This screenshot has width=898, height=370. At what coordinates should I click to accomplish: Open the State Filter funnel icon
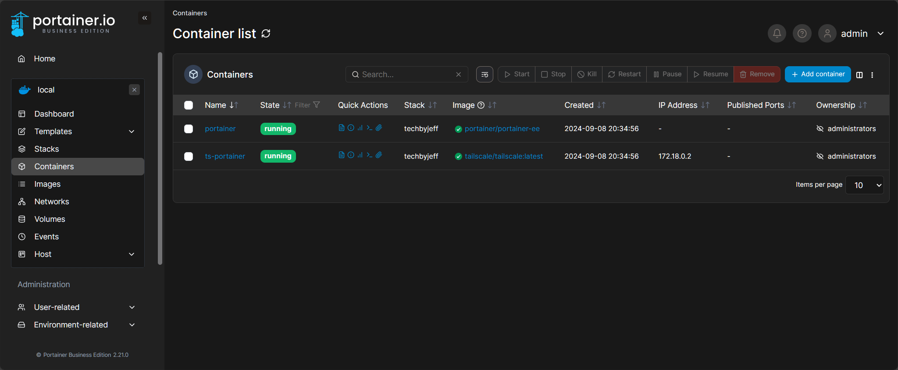pyautogui.click(x=317, y=105)
